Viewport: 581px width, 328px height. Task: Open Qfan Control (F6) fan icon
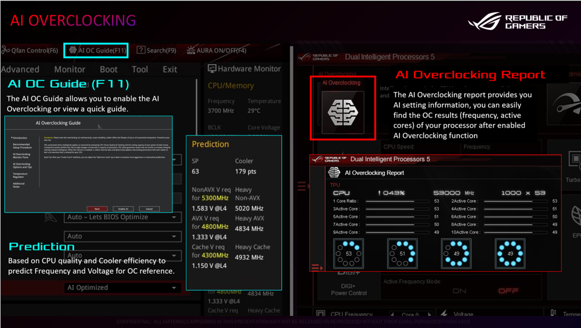coord(5,50)
